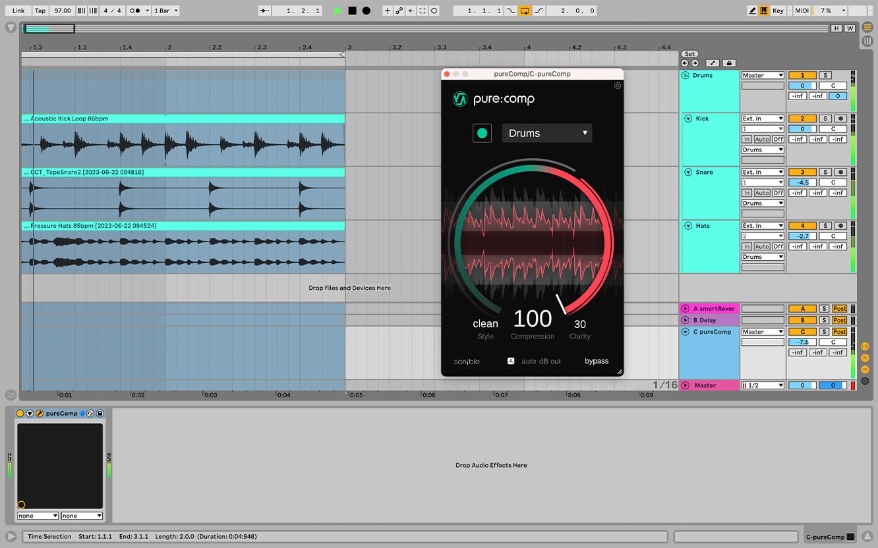This screenshot has height=548, width=878.
Task: Toggle the automation mode icon beside locators
Action: click(x=713, y=63)
